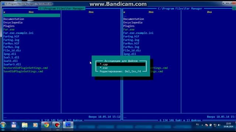Launch the media player taskbar icon

point(35,125)
